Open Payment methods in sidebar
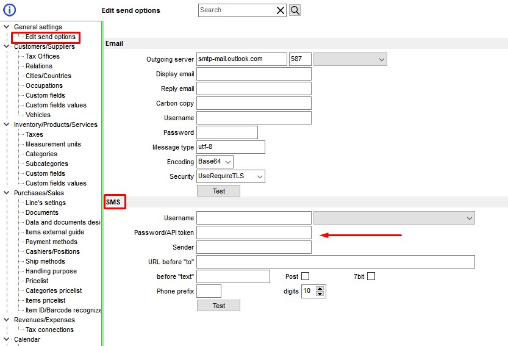Image resolution: width=508 pixels, height=346 pixels. 51,242
